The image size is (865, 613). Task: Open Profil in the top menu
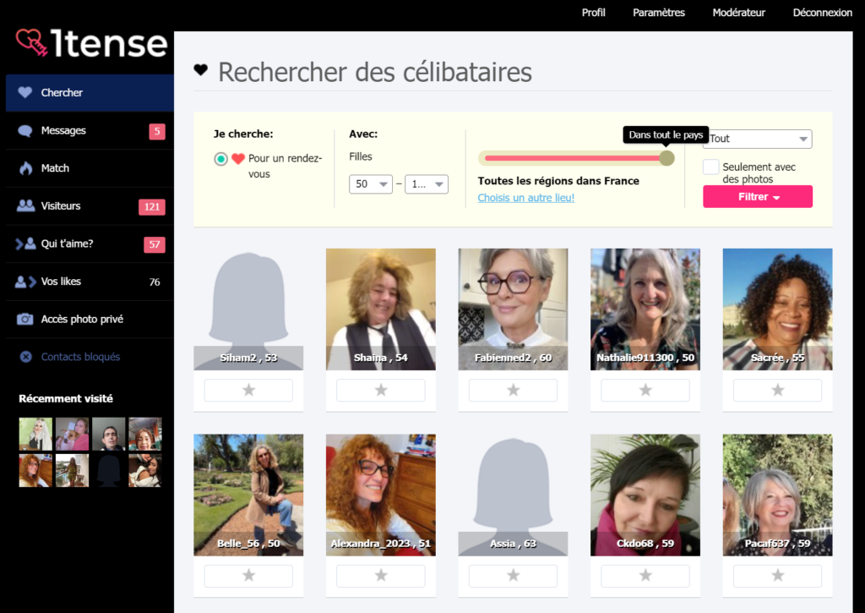click(594, 13)
